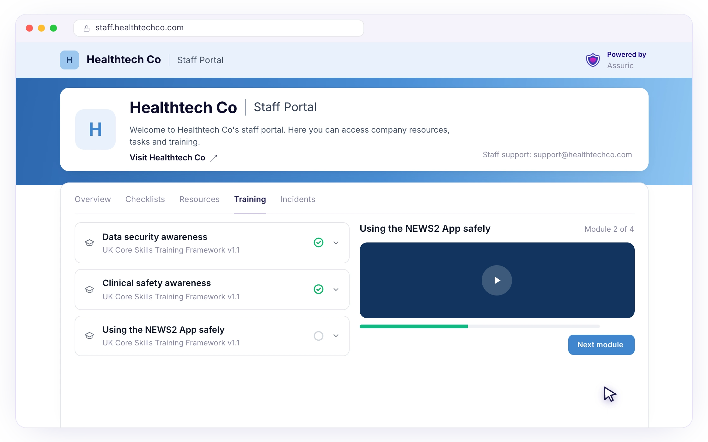708x442 pixels.
Task: Open the Visit Healthtech Co link
Action: [x=174, y=158]
